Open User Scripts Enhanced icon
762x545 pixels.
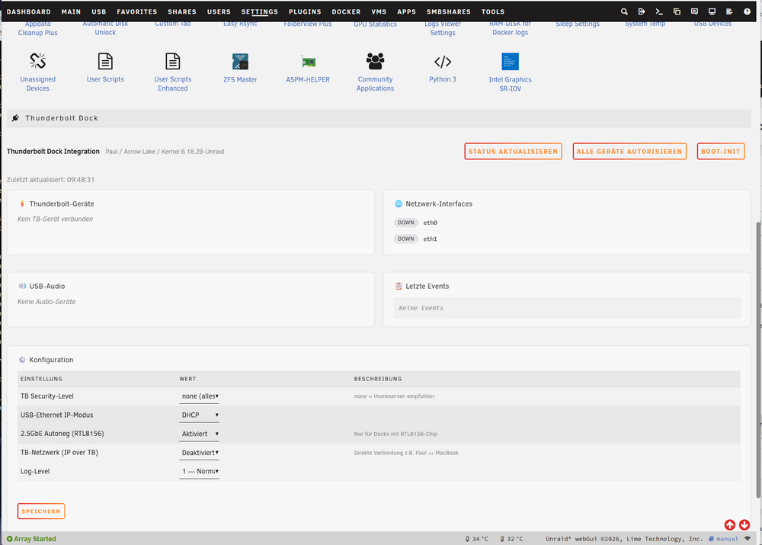[x=172, y=61]
